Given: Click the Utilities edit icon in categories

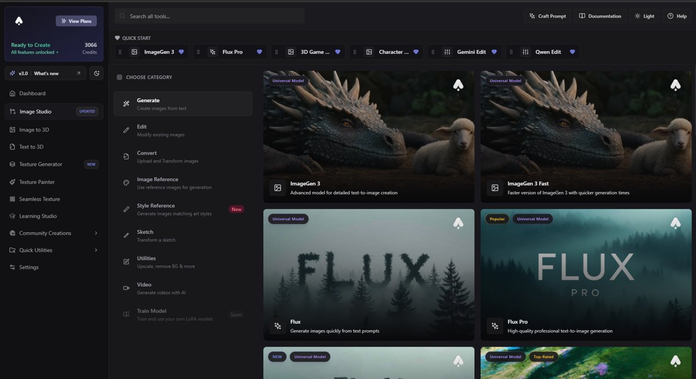Looking at the screenshot, I should pos(126,261).
